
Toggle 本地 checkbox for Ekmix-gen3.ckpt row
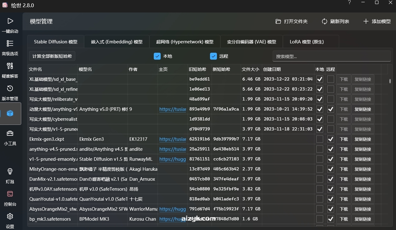pyautogui.click(x=319, y=139)
